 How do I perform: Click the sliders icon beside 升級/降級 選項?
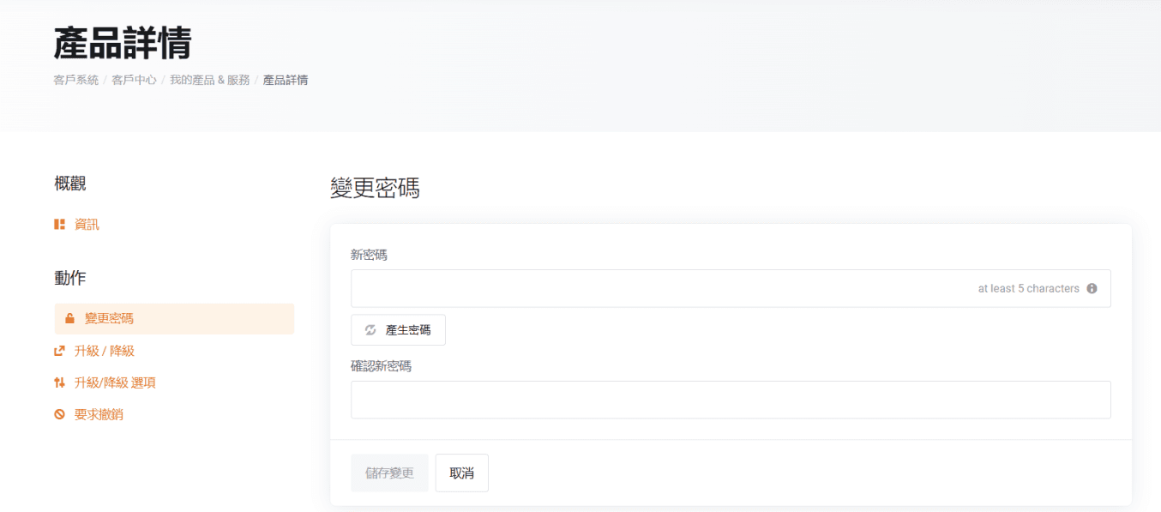tap(60, 382)
